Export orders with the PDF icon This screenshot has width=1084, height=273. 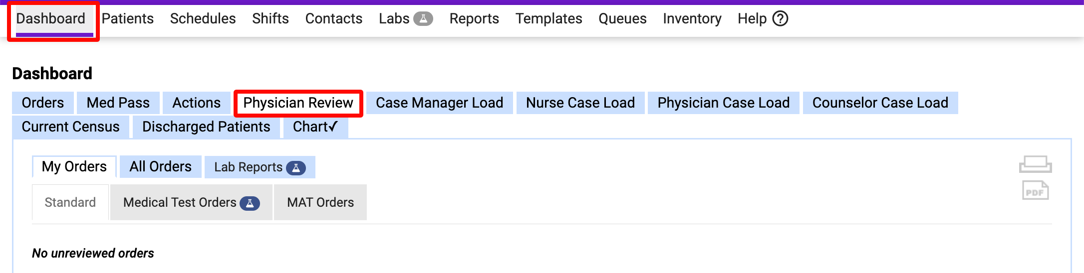(x=1035, y=191)
